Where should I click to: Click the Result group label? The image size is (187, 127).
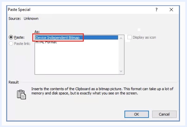(14, 82)
